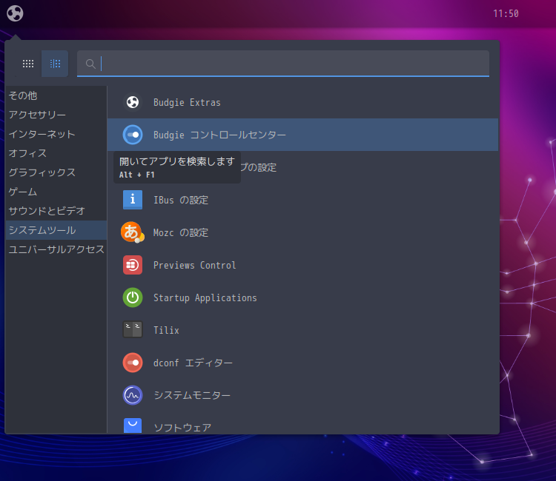Open dconf エディター entry label
556x481 pixels.
point(193,363)
